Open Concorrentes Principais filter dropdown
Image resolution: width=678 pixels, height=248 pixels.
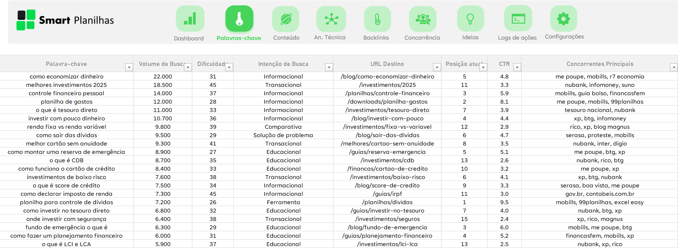pos(673,67)
